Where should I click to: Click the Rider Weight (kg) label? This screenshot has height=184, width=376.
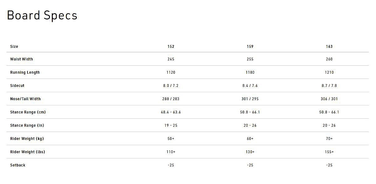click(x=27, y=139)
